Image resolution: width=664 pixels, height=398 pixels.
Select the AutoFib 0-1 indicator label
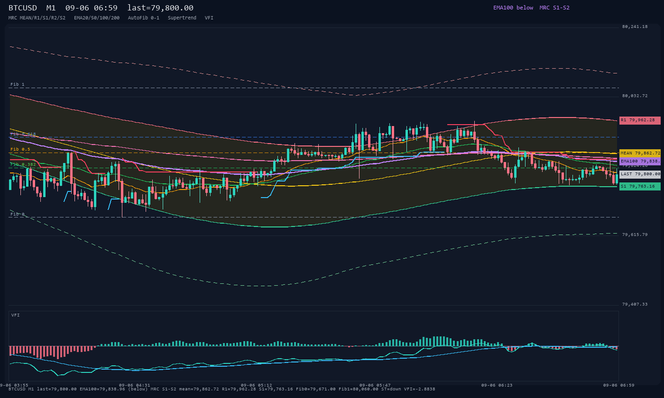(144, 18)
